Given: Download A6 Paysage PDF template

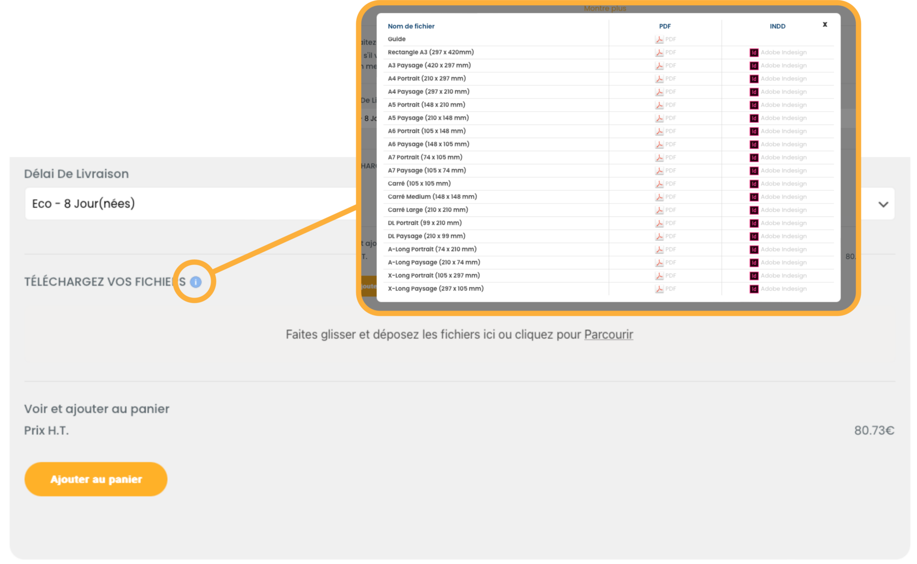Looking at the screenshot, I should tap(665, 144).
